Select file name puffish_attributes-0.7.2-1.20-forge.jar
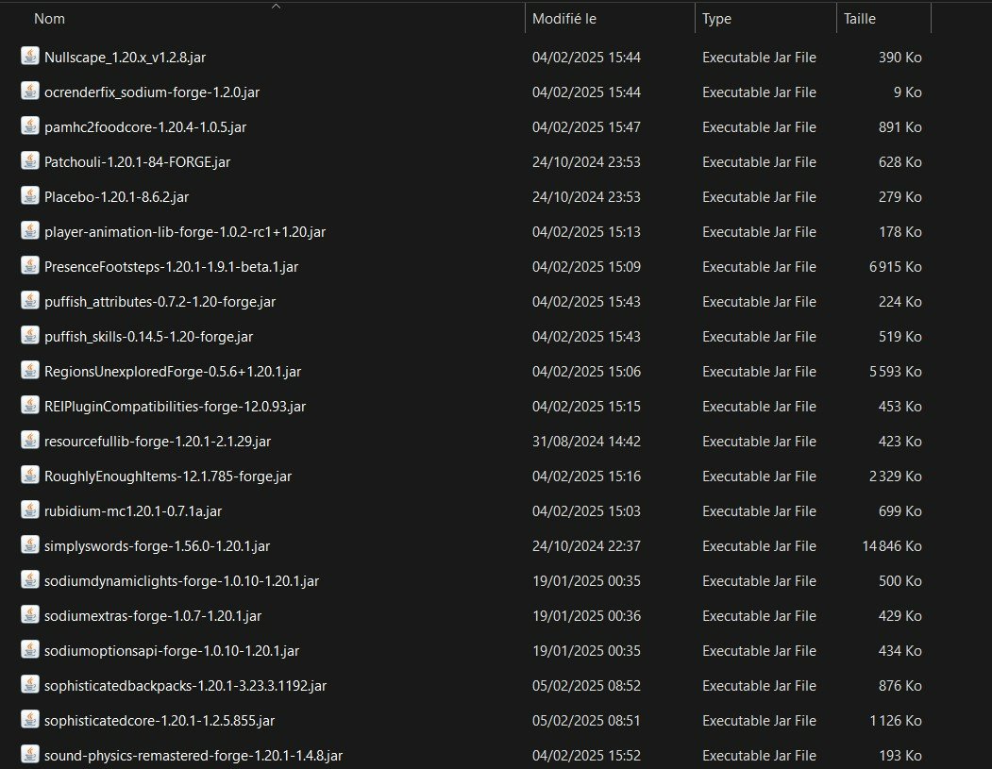This screenshot has height=769, width=992. 160,302
